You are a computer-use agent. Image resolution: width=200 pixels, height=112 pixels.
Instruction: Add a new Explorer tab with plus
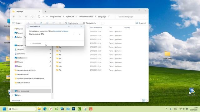click(45, 12)
